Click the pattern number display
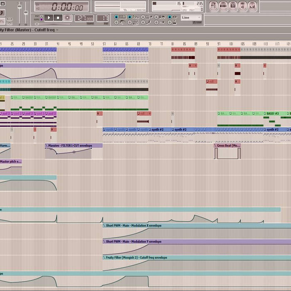This screenshot has height=291, width=291. click(102, 18)
